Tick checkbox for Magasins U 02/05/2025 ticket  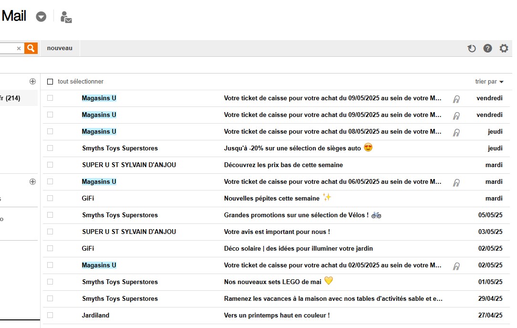(x=50, y=265)
